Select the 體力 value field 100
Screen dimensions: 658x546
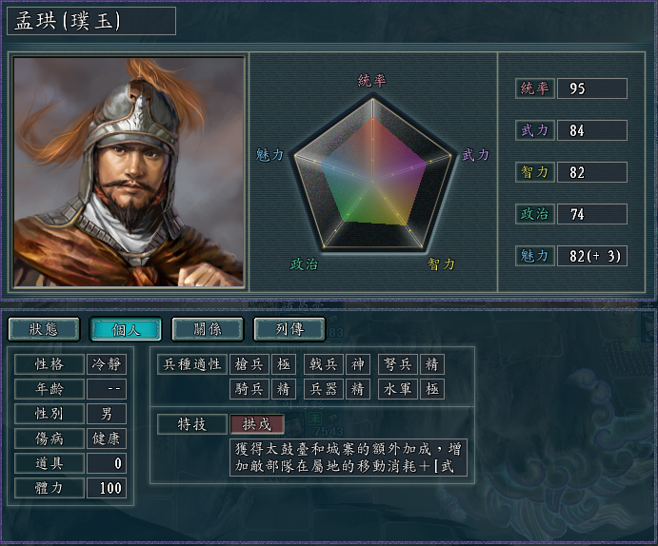(107, 488)
